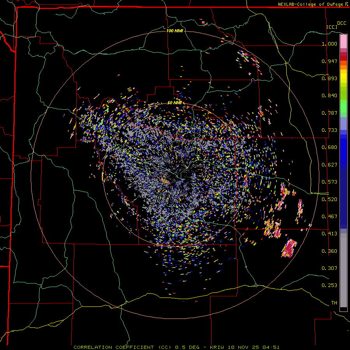Image resolution: width=350 pixels, height=350 pixels.
Task: Click the 0.840 color scale value
Action: tap(329, 96)
